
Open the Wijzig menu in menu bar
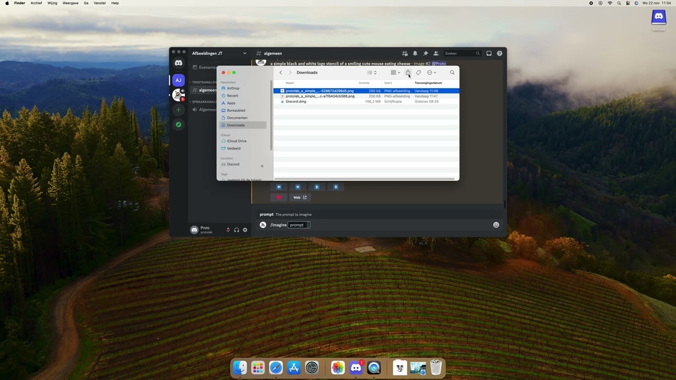click(x=52, y=3)
